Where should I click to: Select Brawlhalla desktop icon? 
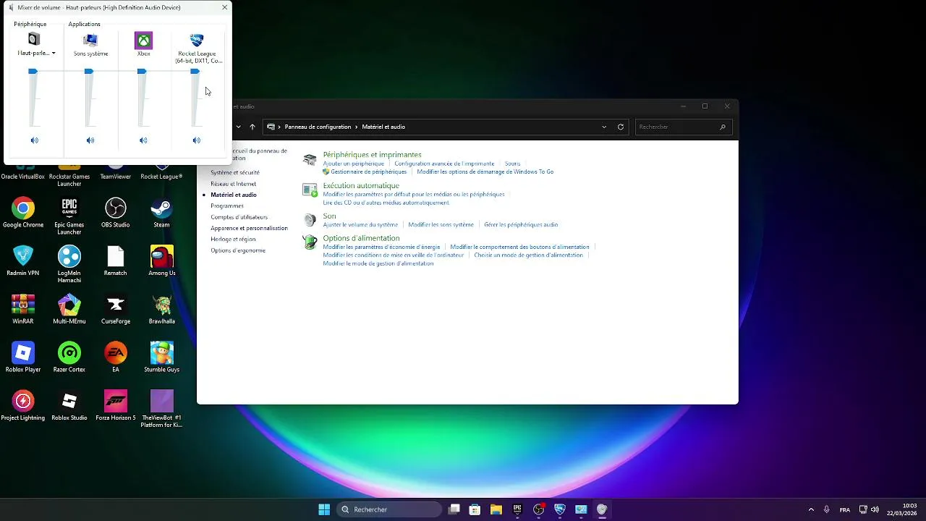[162, 310]
